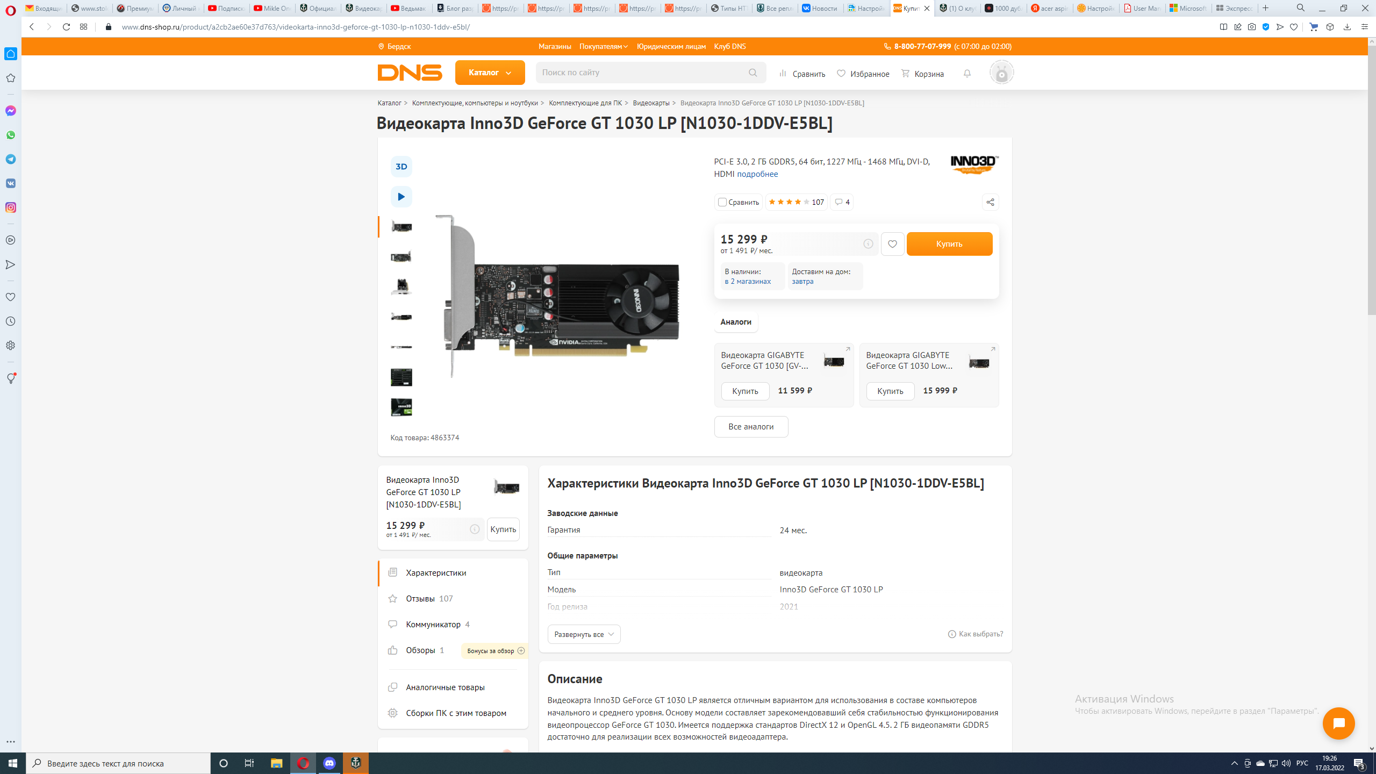This screenshot has height=774, width=1376.
Task: Click завтра delivery link
Action: 802,282
